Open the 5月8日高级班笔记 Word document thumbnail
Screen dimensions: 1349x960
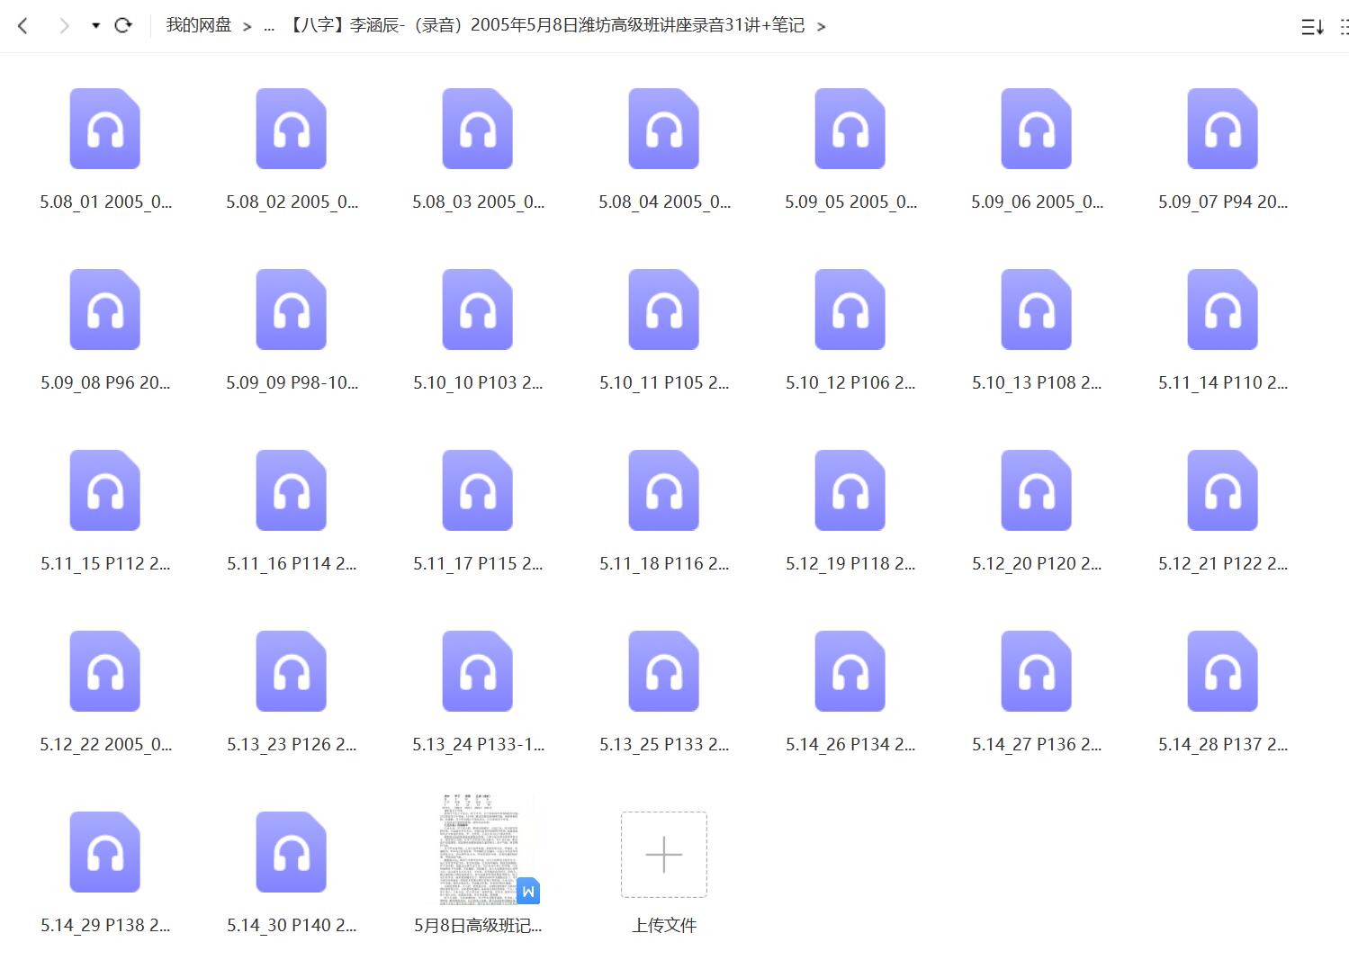(480, 850)
